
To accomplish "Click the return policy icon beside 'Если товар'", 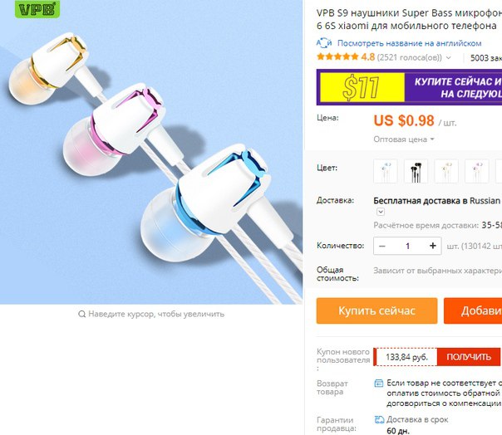I will (x=379, y=384).
